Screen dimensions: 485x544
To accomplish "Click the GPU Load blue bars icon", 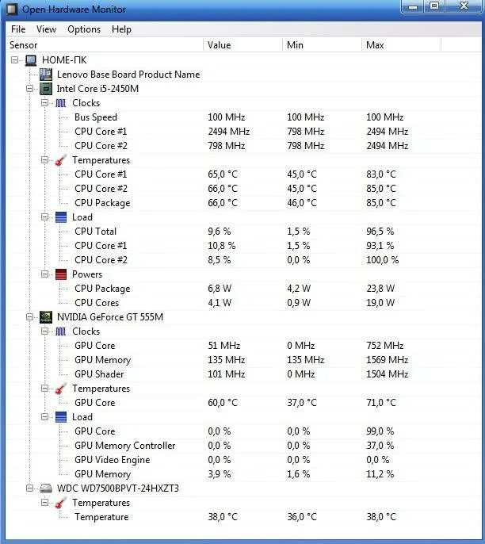I will [61, 417].
